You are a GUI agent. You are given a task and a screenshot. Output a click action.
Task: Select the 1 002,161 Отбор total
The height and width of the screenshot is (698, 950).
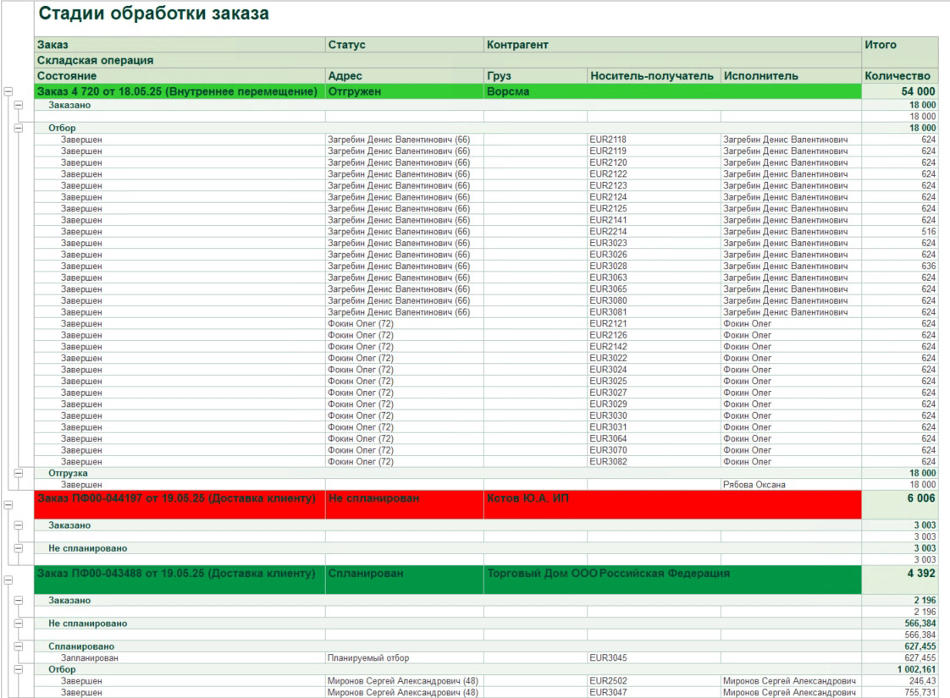900,669
